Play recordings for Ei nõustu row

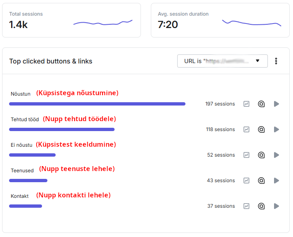(277, 155)
